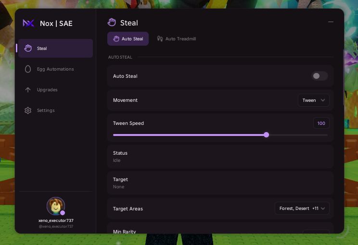Click the Movement label

125,100
